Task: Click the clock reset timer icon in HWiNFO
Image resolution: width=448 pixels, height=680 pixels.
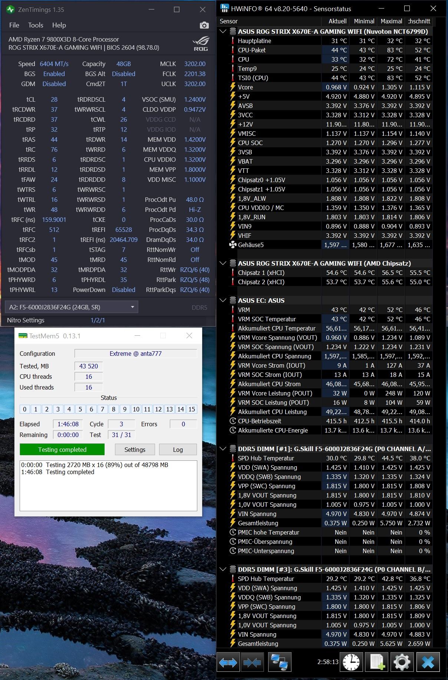Action: tap(351, 662)
